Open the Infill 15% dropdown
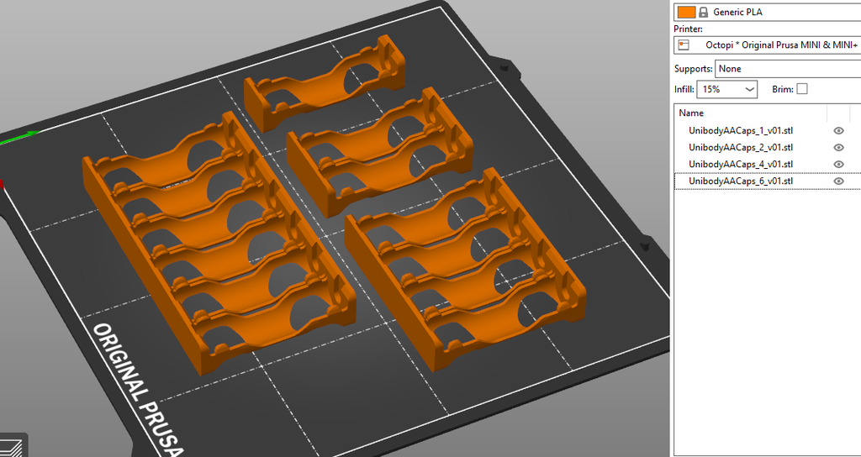The width and height of the screenshot is (861, 457). pyautogui.click(x=726, y=89)
